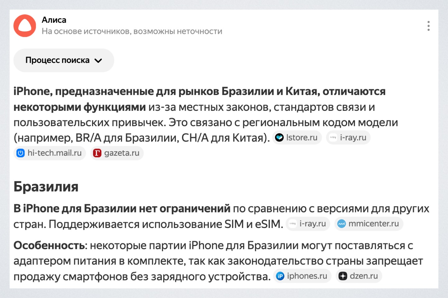Click the Алиса round orange avatar
The height and width of the screenshot is (298, 448).
click(25, 26)
